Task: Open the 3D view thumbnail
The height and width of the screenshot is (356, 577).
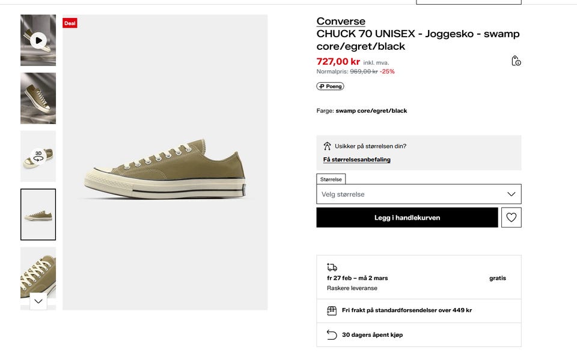Action: (38, 156)
